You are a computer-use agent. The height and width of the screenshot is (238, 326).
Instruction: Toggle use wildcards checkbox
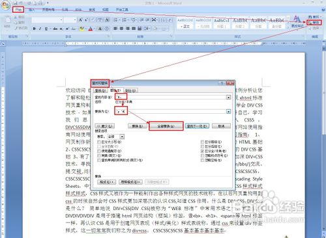99,151
